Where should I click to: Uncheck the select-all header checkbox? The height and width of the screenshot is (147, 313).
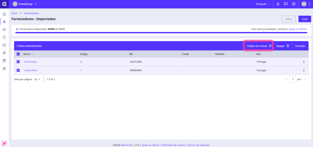(x=18, y=54)
